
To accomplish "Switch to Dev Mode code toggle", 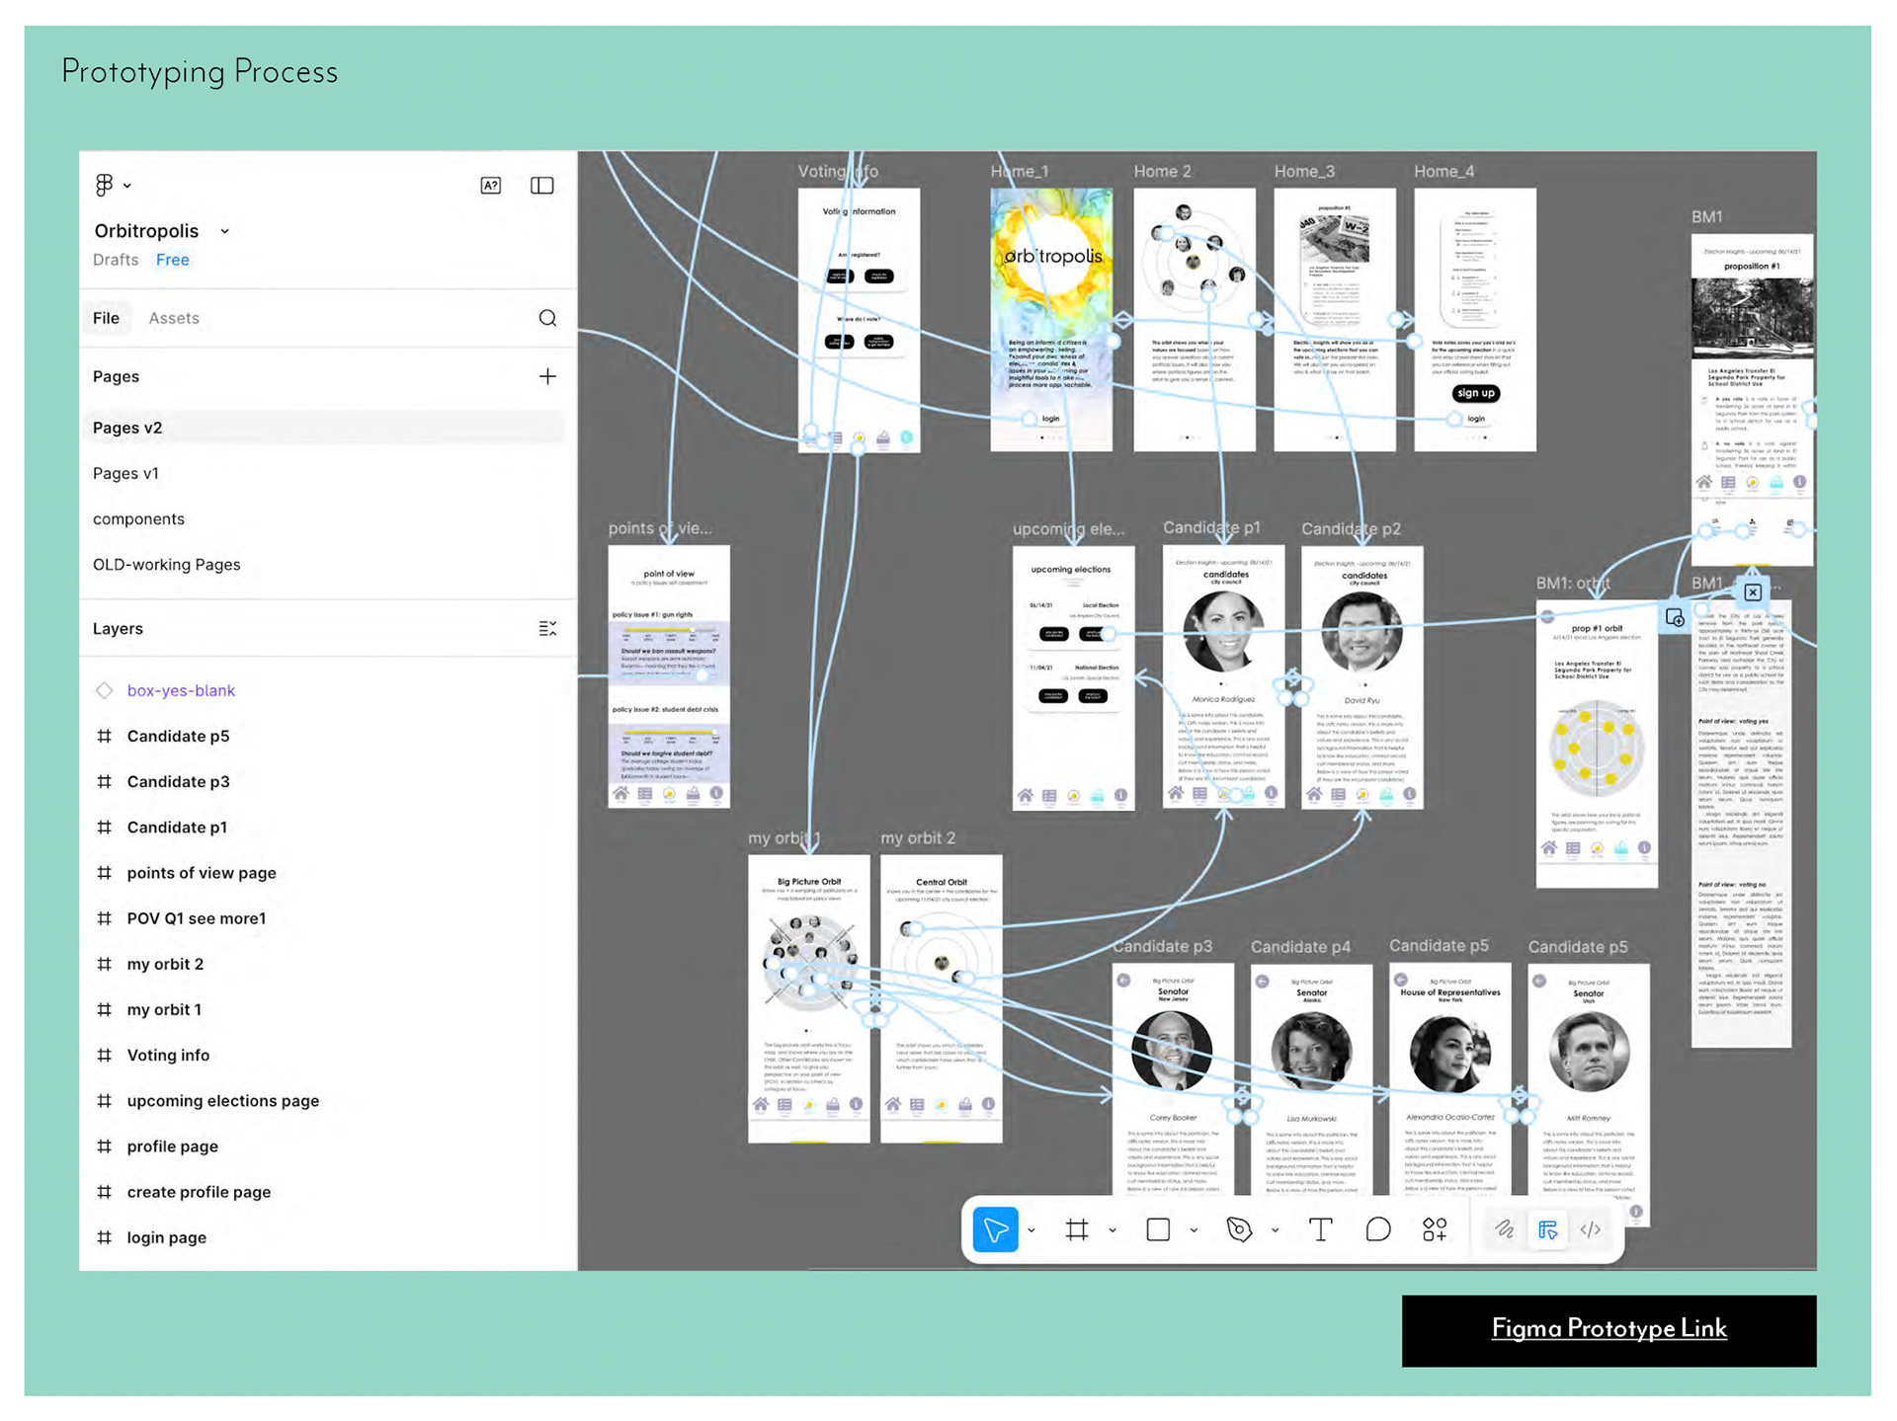I will click(1591, 1229).
